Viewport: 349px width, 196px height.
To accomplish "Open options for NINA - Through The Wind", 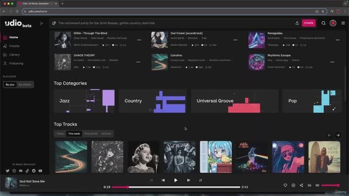I will tap(139, 40).
